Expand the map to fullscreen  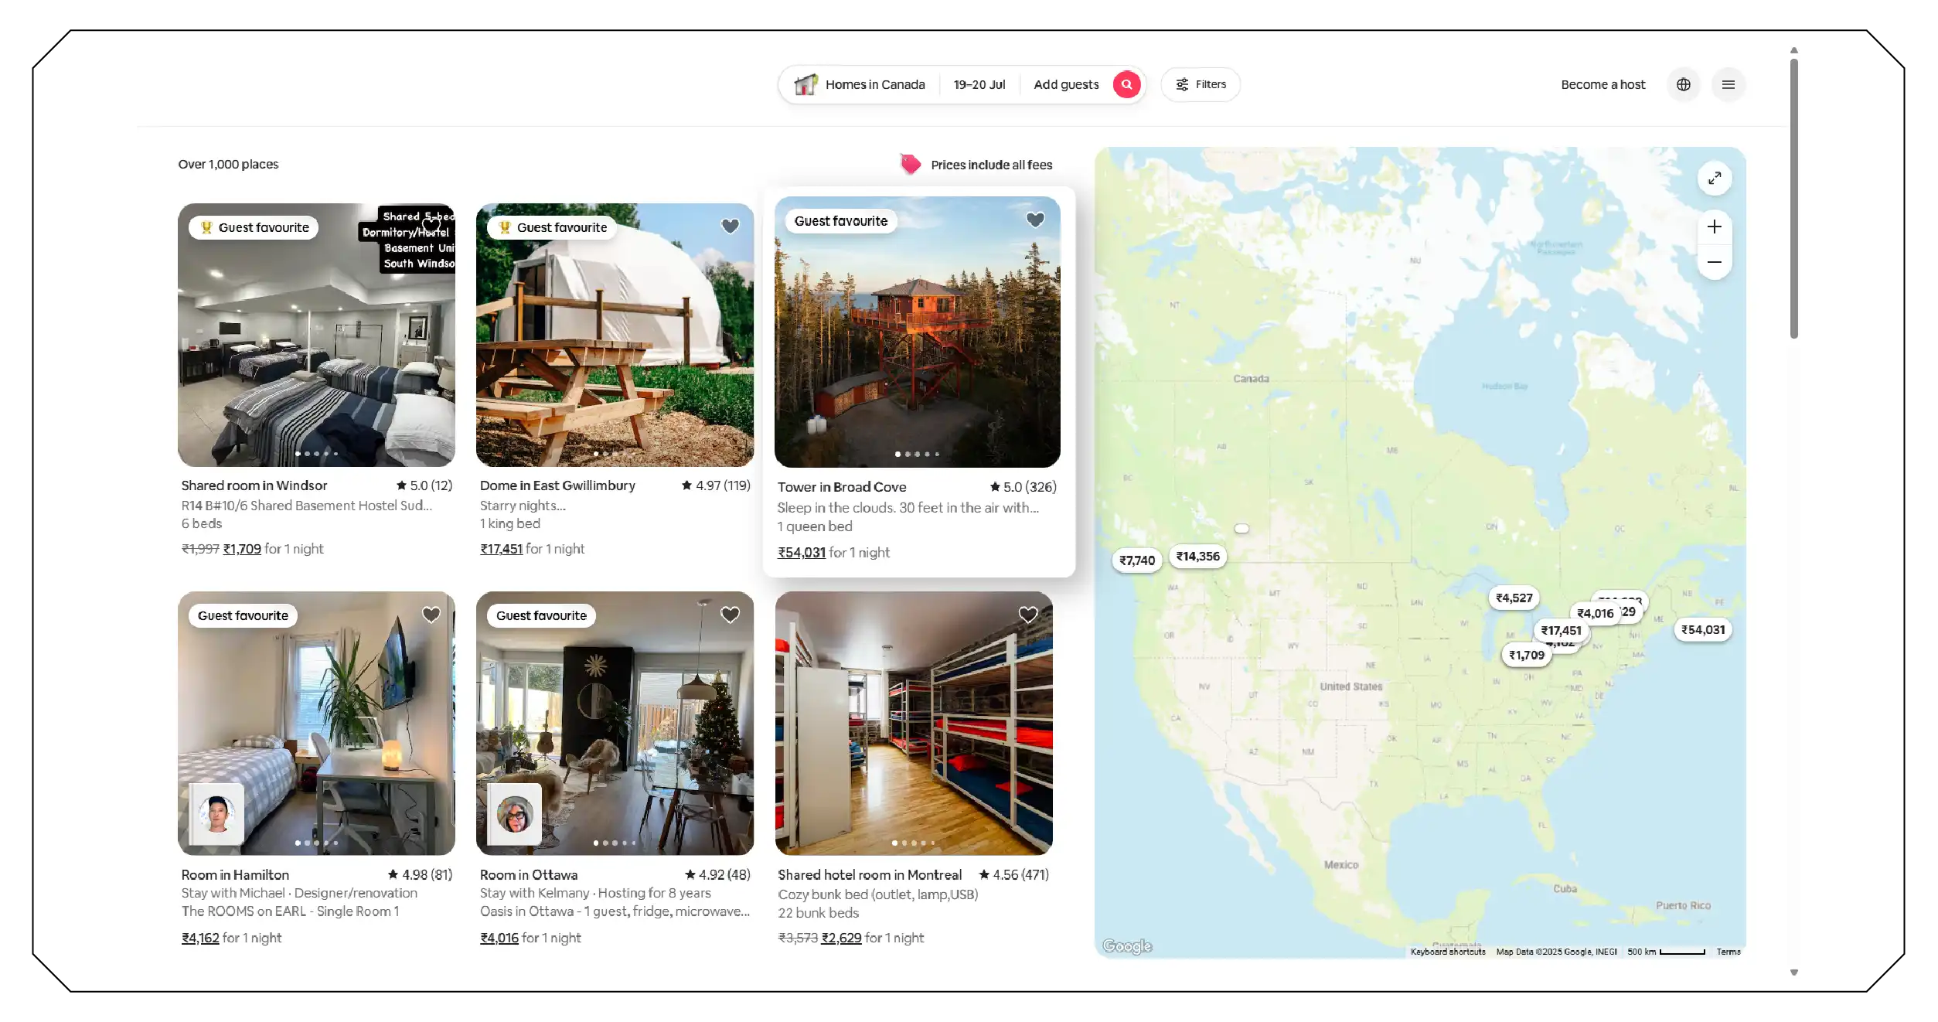click(1714, 178)
